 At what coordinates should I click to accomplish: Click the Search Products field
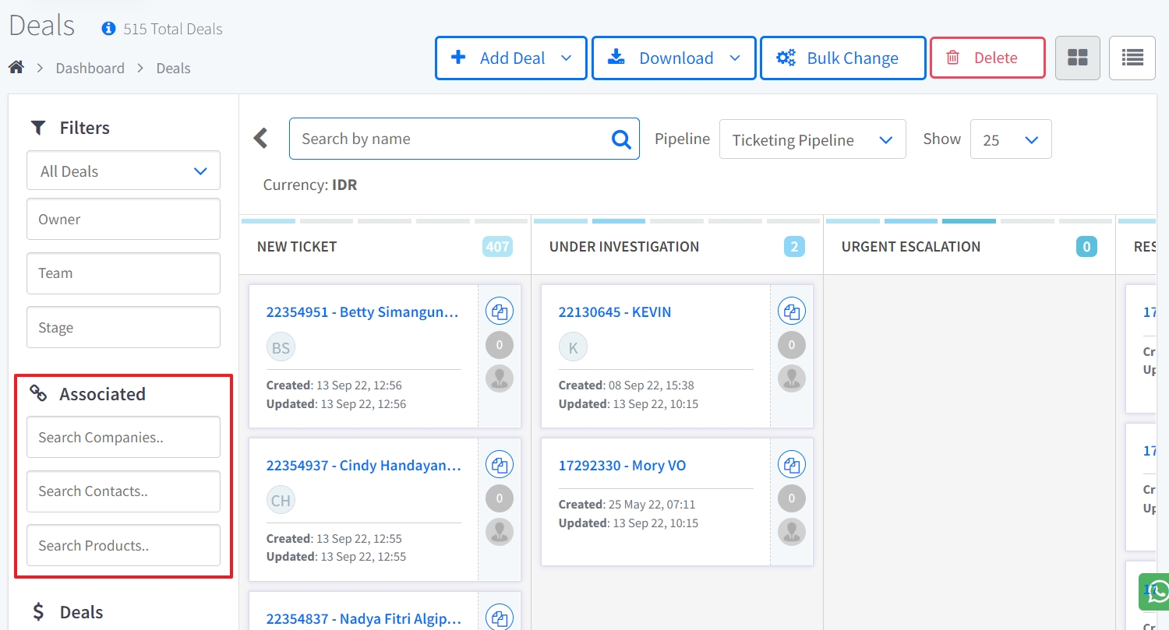point(124,545)
